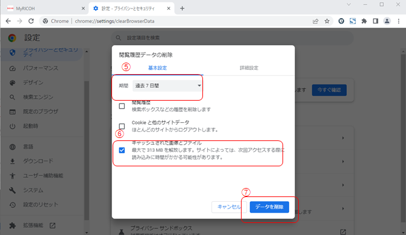Click the 設定項目を検索 search field
This screenshot has height=235, width=406.
click(232, 38)
